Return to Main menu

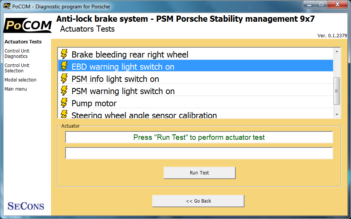click(16, 89)
